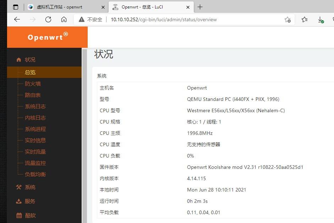The image size is (334, 223).
Task: Expand the 服务 section
Action: [x=30, y=201]
